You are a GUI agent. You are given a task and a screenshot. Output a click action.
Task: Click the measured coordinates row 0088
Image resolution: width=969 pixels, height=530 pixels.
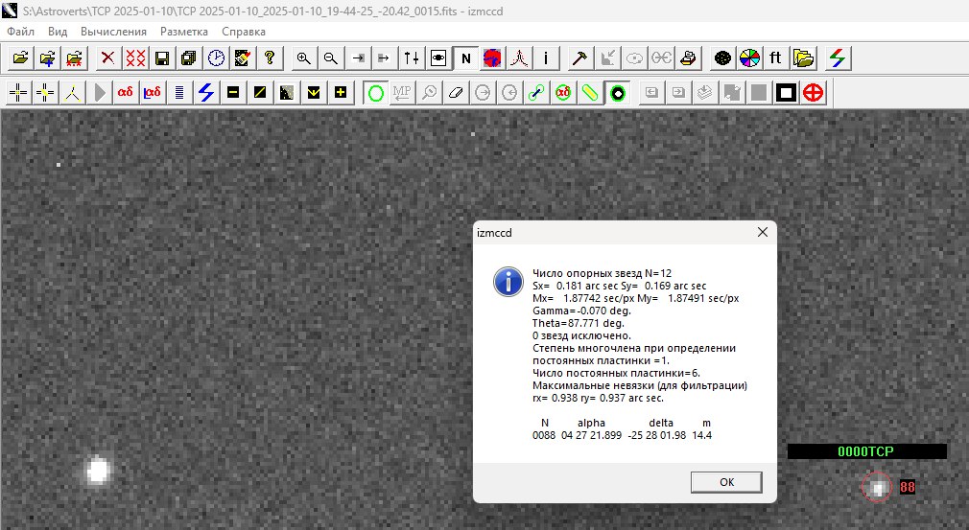622,435
